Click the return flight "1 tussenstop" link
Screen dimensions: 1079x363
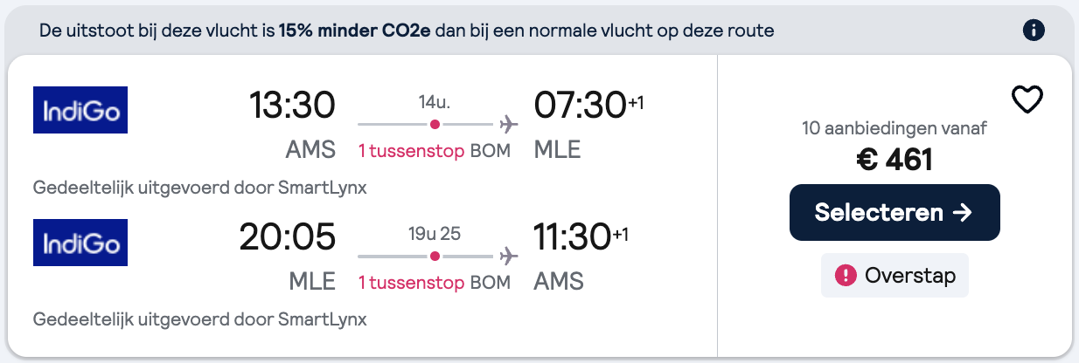tap(411, 282)
